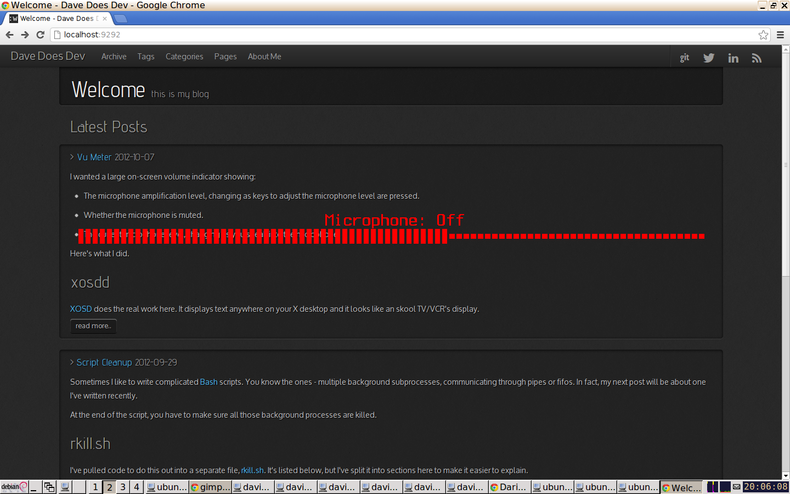Click the Debian menu icon in taskbar
790x494 pixels.
pos(14,487)
